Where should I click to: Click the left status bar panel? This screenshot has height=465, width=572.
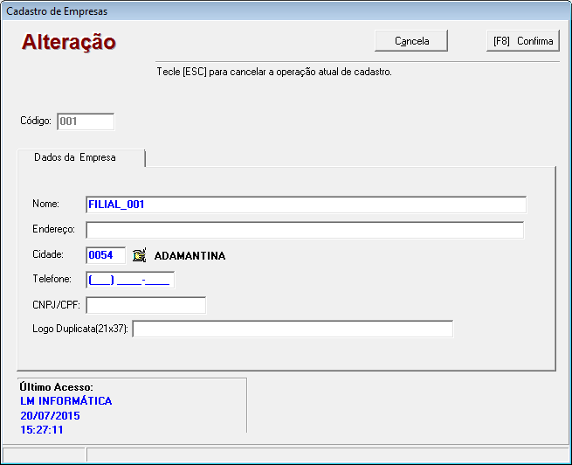coord(43,455)
